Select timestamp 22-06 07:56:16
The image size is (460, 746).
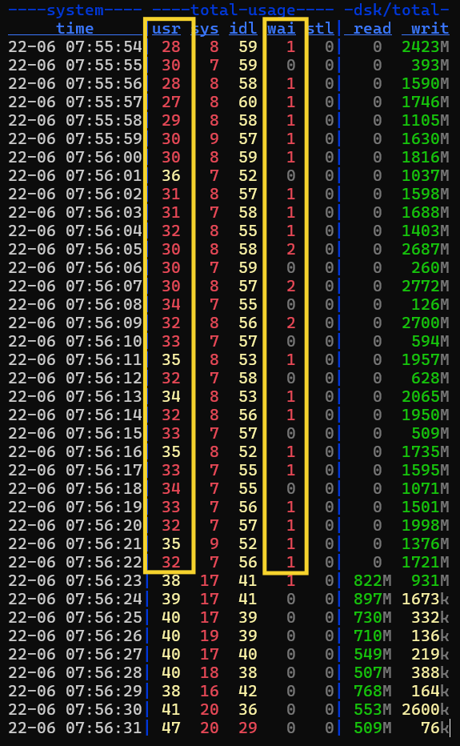[x=75, y=451]
